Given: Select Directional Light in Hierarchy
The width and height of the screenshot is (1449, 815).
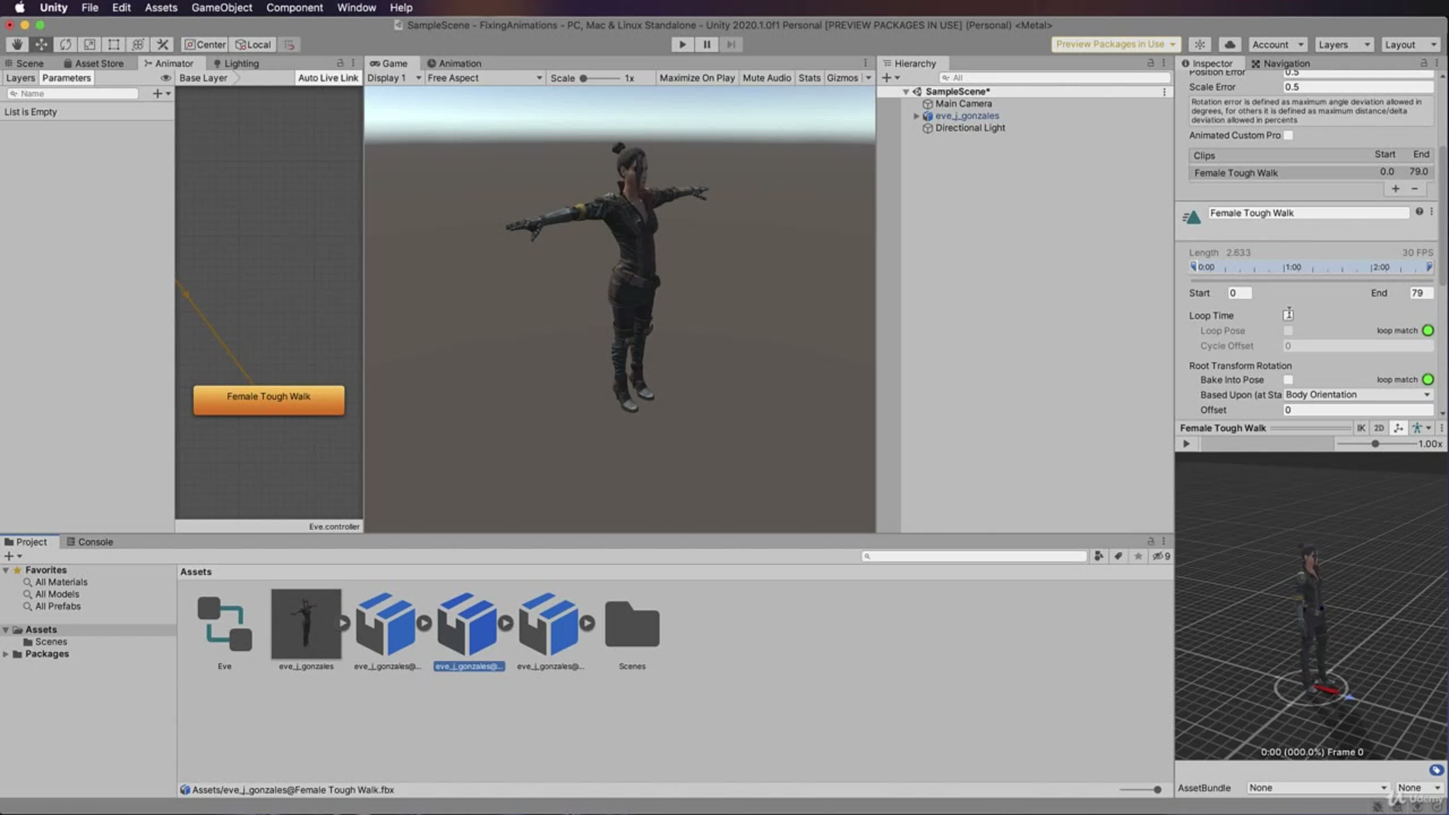Looking at the screenshot, I should coord(970,128).
